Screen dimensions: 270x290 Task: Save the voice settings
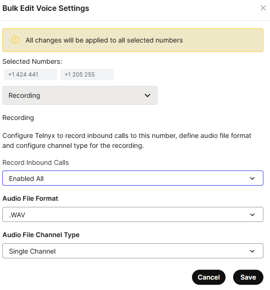248,277
